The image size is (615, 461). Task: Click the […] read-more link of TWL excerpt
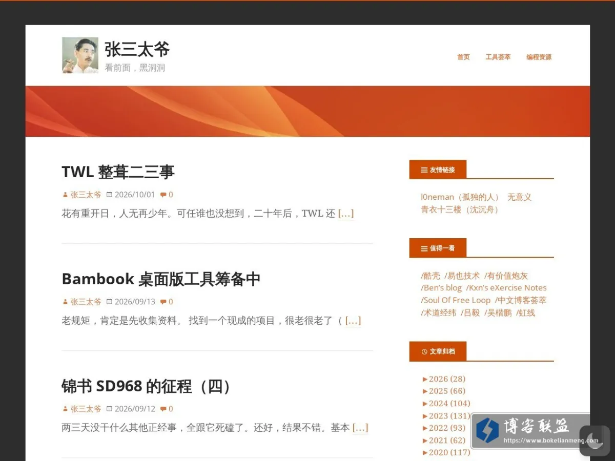pyautogui.click(x=346, y=214)
